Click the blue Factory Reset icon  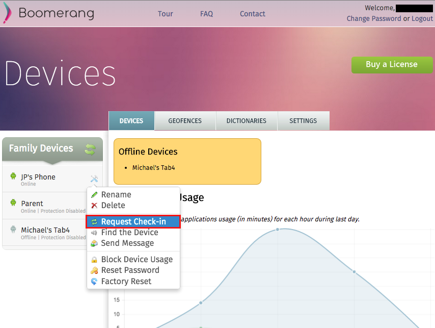pos(94,282)
